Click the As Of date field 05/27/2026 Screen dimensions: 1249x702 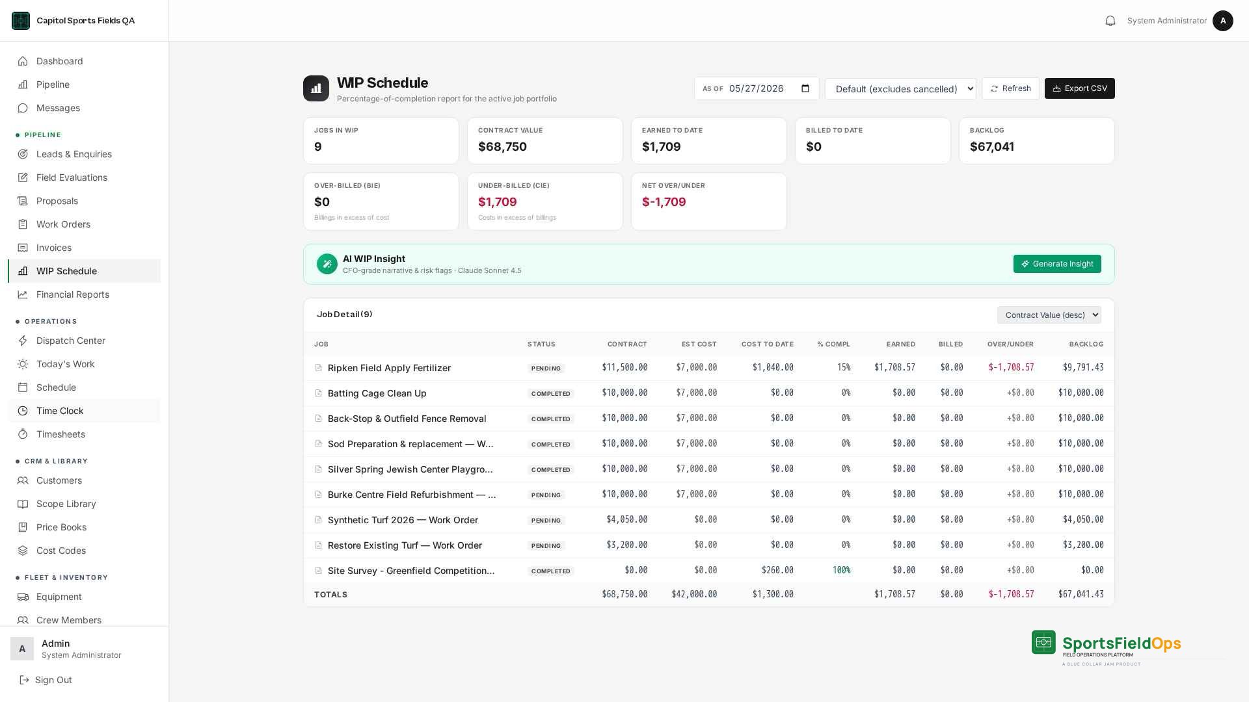point(757,88)
